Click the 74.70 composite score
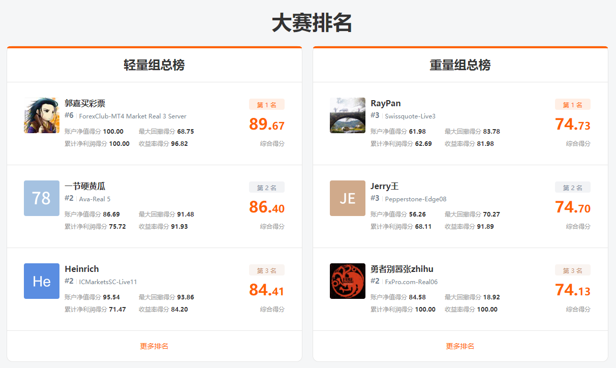Image resolution: width=616 pixels, height=368 pixels. pos(573,207)
